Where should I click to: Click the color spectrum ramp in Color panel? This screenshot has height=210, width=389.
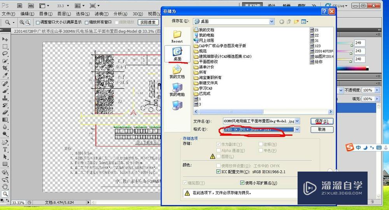[353, 68]
